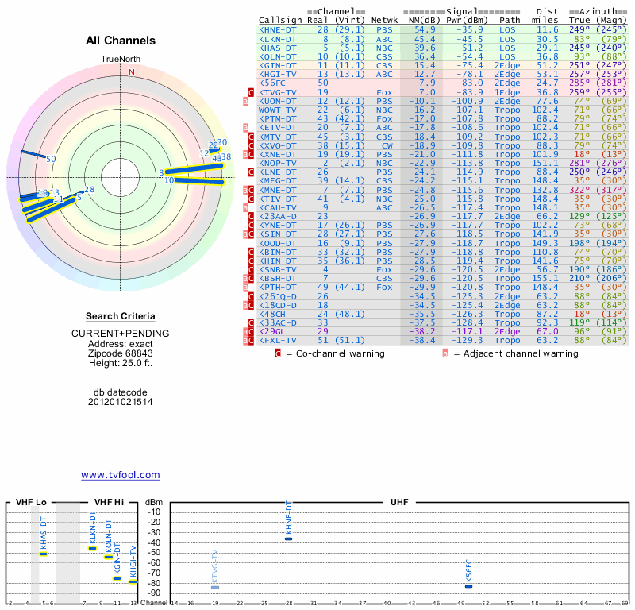Select the KOLN-DT callsign in the table
The width and height of the screenshot is (635, 610).
click(277, 56)
